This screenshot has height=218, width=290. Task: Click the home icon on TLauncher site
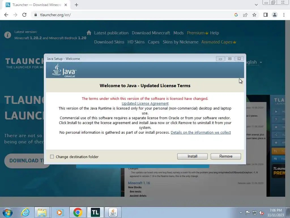coord(89,33)
